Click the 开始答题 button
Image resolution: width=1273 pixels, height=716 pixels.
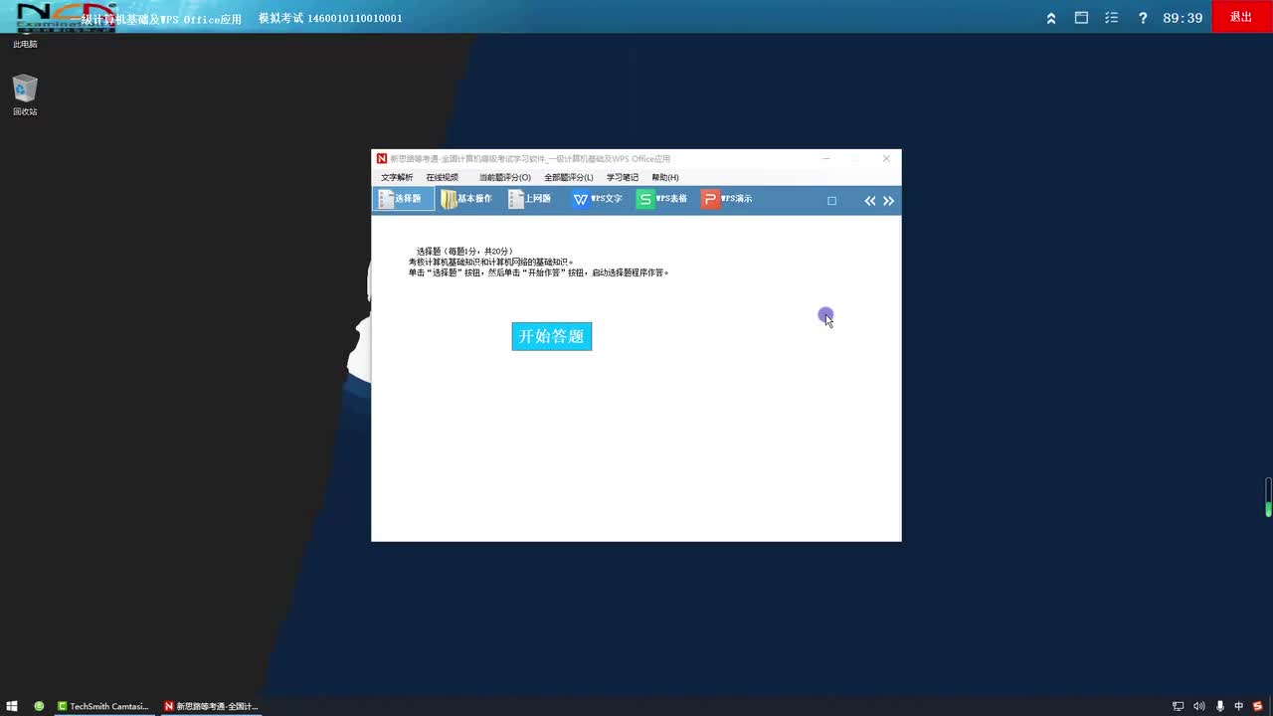pos(552,336)
